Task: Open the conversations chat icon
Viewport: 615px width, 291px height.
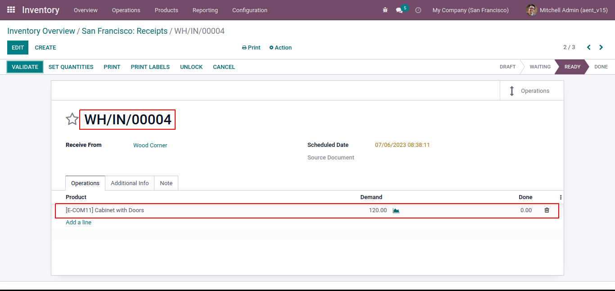Action: [x=399, y=10]
